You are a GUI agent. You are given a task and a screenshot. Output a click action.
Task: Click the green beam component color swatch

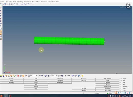(x=108, y=93)
